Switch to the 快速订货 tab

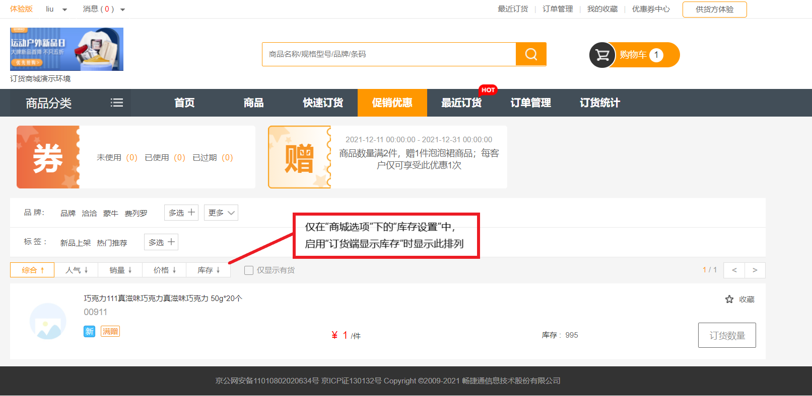tap(323, 103)
